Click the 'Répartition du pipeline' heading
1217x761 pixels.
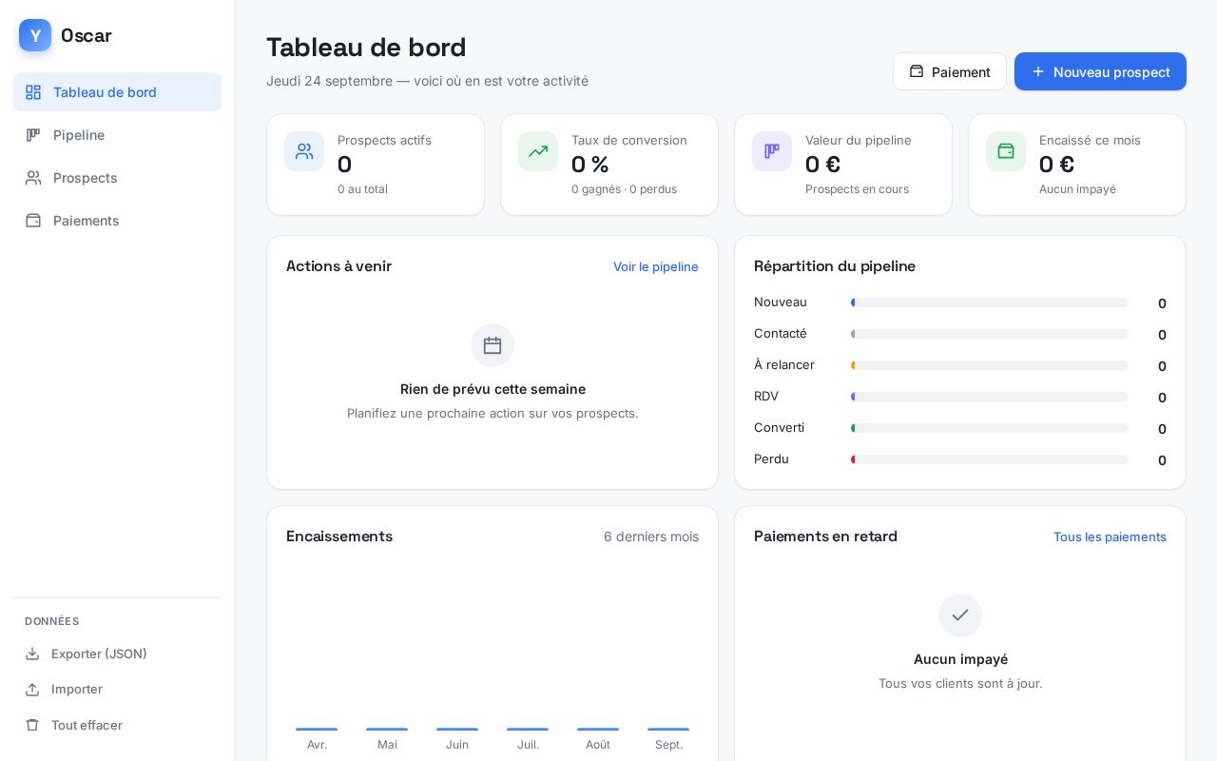pos(835,266)
